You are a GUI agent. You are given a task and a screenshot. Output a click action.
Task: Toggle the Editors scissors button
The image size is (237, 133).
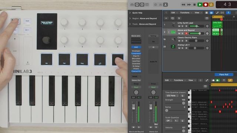tap(166, 5)
